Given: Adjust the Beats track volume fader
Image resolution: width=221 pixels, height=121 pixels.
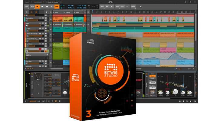Looking at the screenshot, I should coord(37,25).
